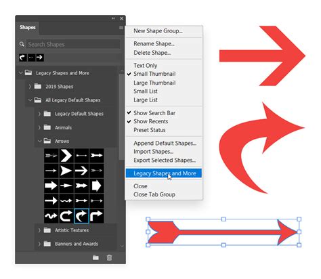
Task: Focus the Search Shapes input field
Action: [x=73, y=44]
